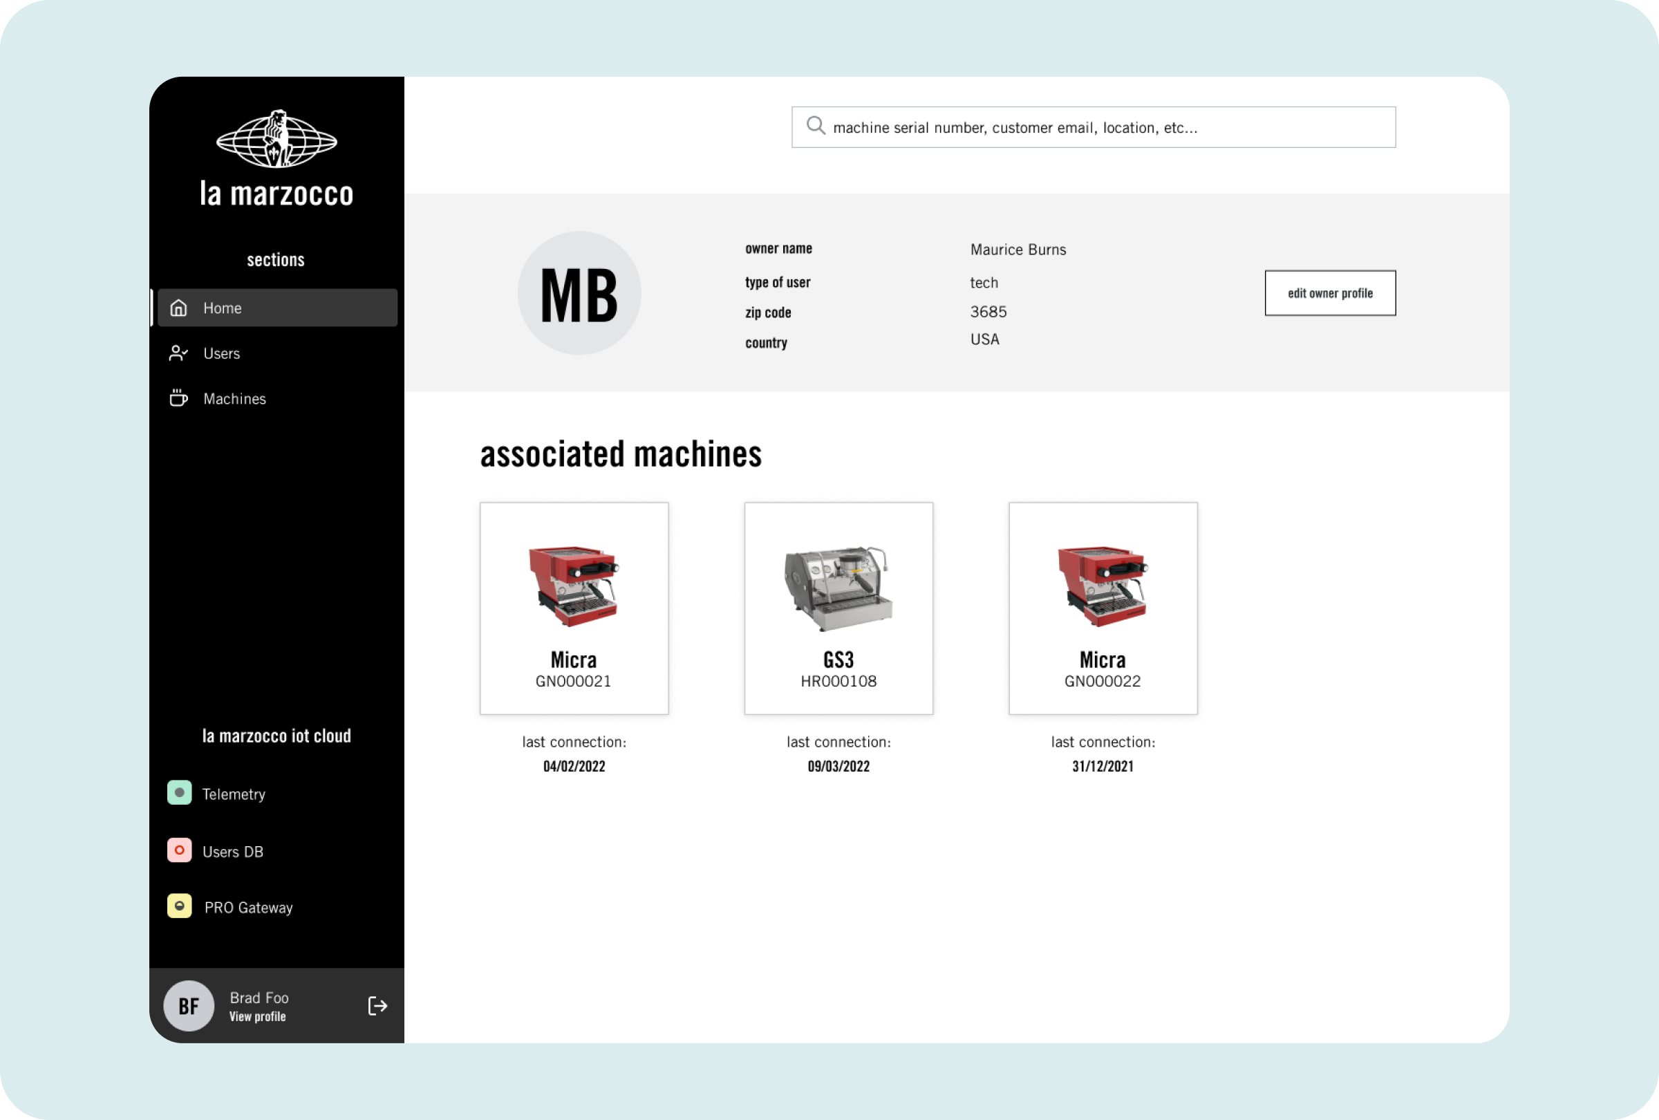This screenshot has width=1659, height=1120.
Task: Click the yellow PRO Gateway status icon
Action: 179,906
